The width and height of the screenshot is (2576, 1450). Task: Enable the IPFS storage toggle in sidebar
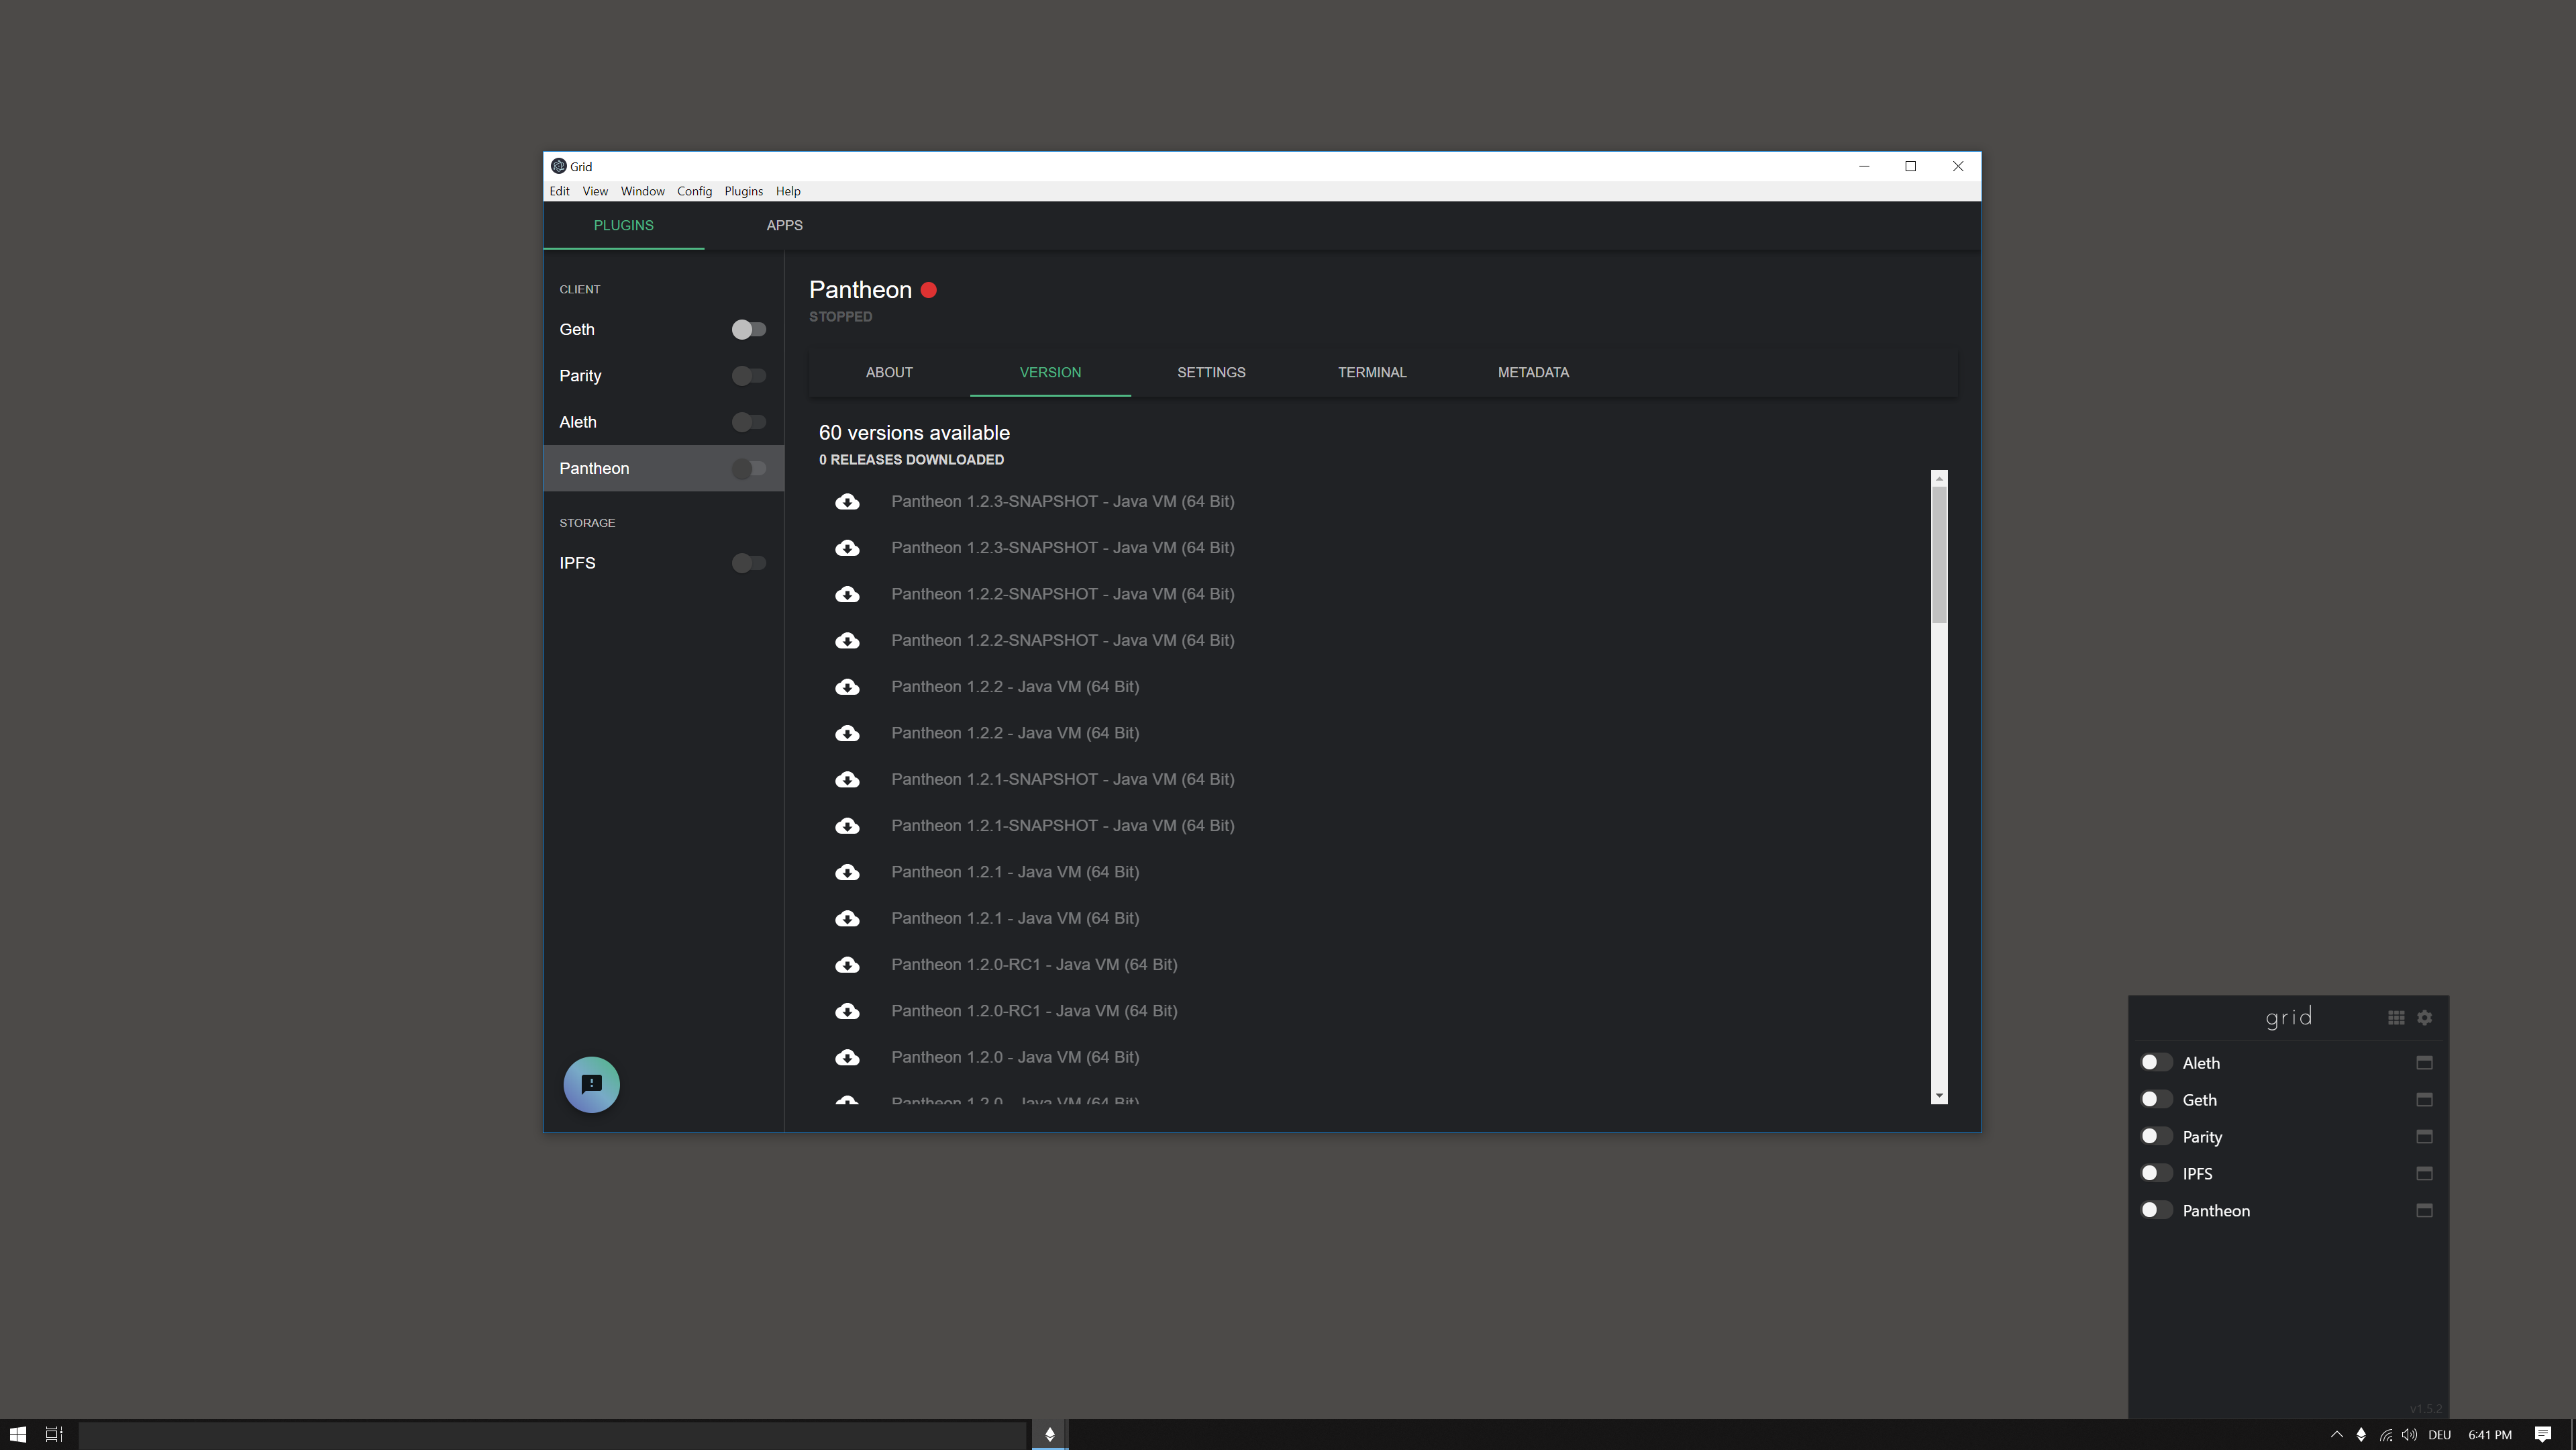tap(748, 563)
